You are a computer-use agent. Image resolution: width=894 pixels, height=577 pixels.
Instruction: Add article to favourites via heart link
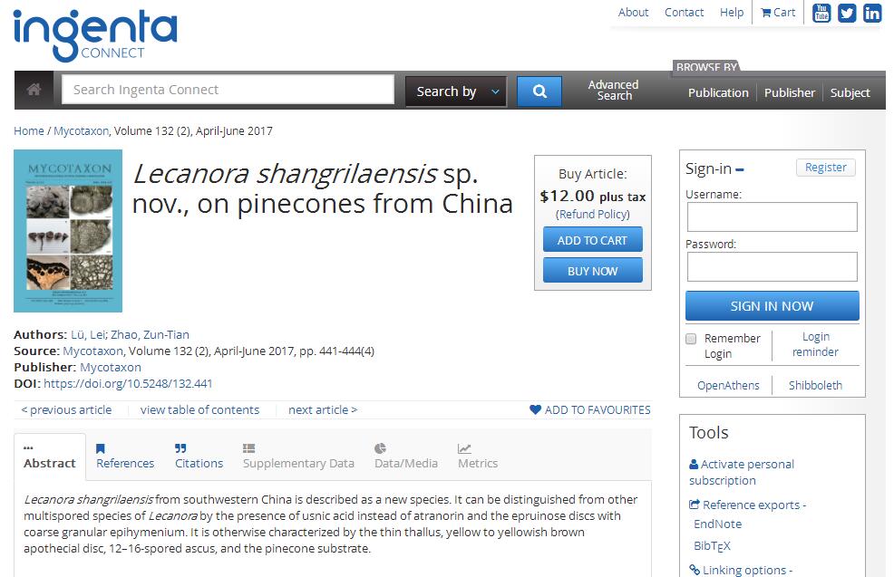tap(589, 409)
